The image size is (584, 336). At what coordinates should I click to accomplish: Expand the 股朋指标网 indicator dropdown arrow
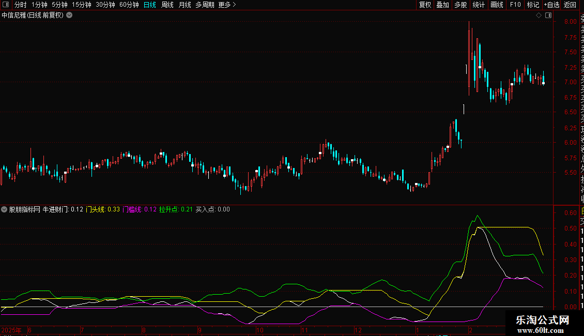click(5, 210)
